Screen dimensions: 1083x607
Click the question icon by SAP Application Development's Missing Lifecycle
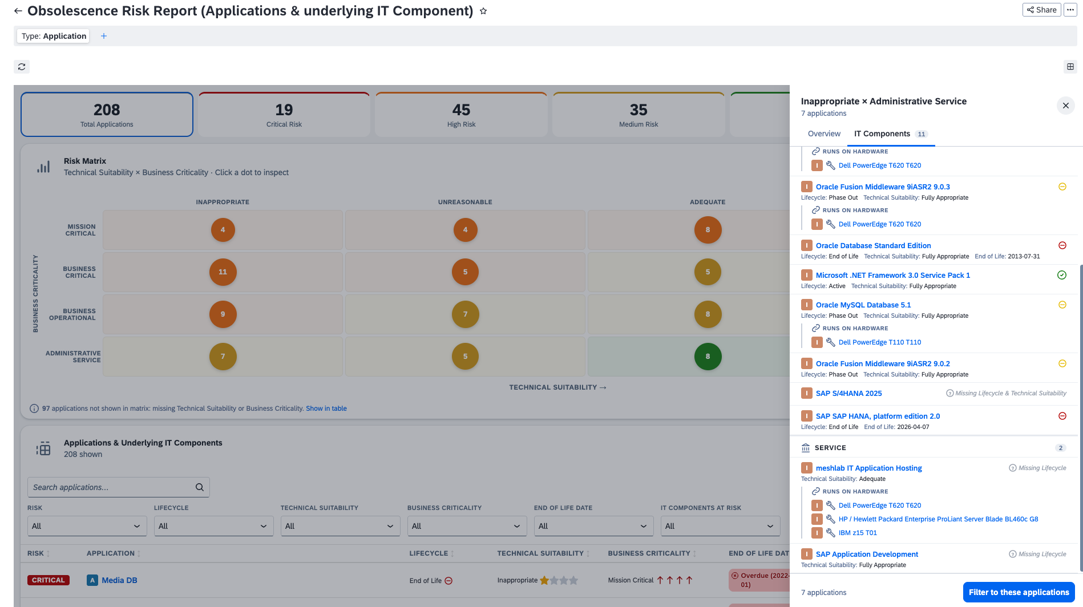click(x=1013, y=554)
